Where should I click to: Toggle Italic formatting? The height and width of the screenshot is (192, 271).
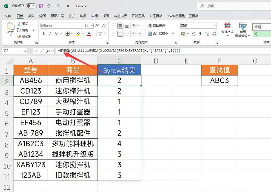[x=50, y=34]
